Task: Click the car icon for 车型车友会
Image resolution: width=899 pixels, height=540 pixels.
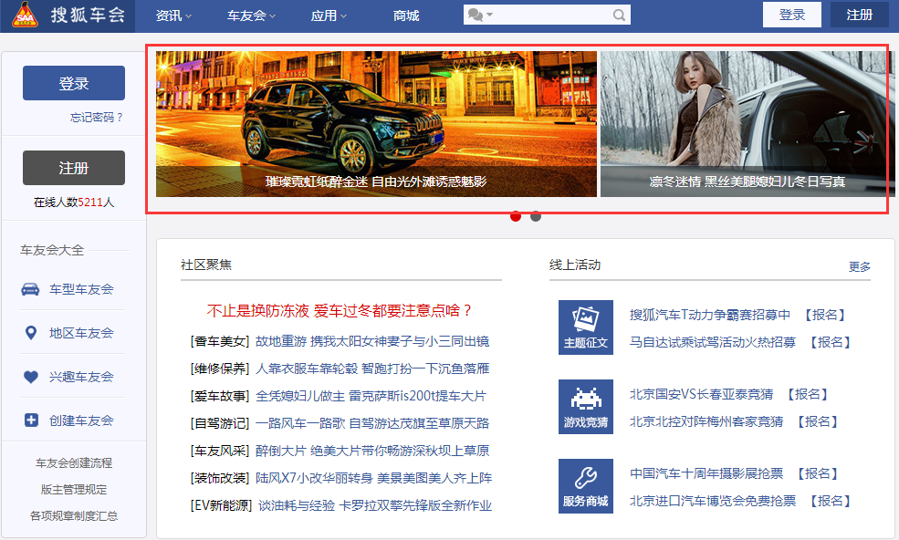Action: [x=31, y=289]
